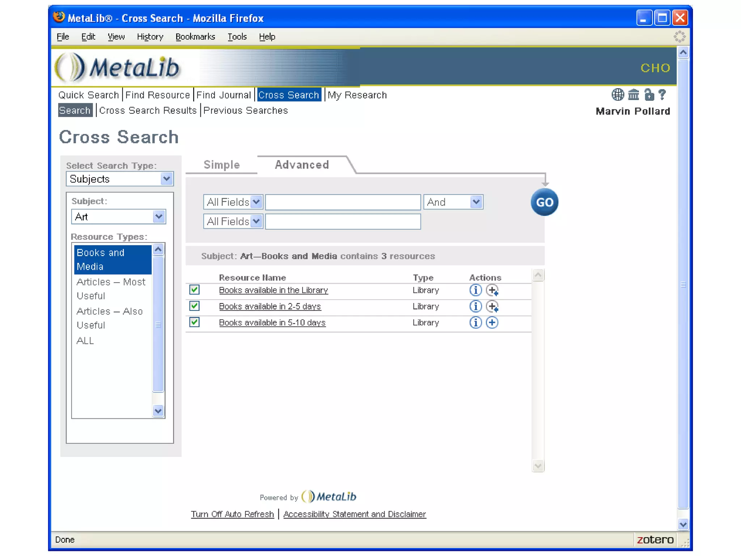Click the Resource Types list scrollbar thumb

coord(158,324)
